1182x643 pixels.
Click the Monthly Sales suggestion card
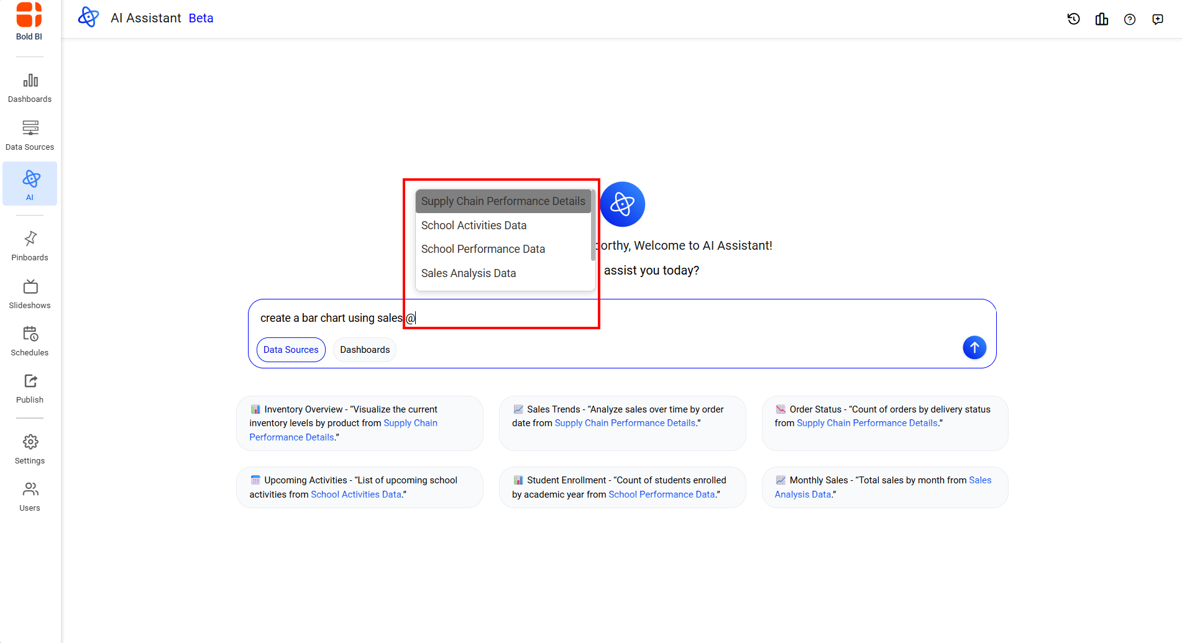point(884,487)
